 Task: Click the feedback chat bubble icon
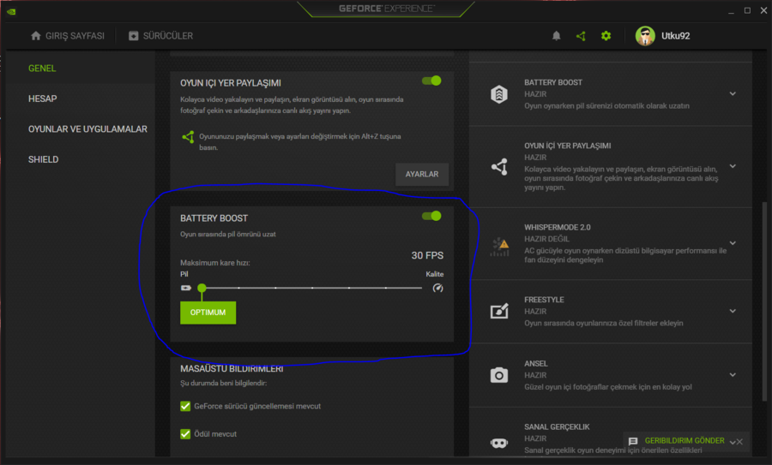633,441
